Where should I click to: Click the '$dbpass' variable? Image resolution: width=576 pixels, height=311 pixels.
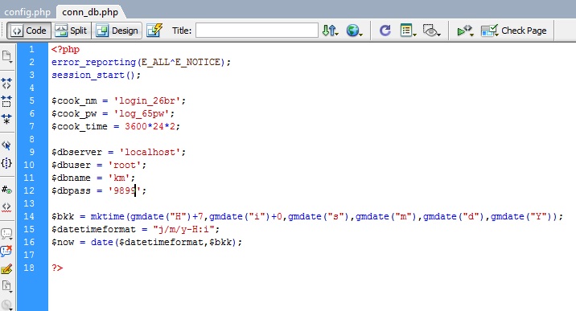[x=71, y=190]
